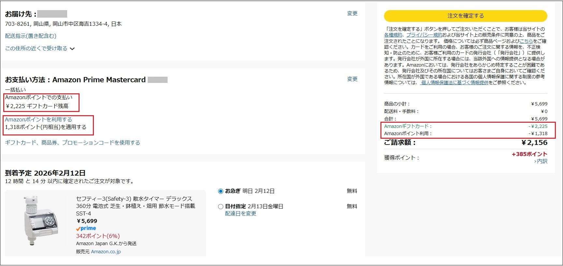
Task: Click the Amazon.co.jp seller link
Action: point(106,252)
